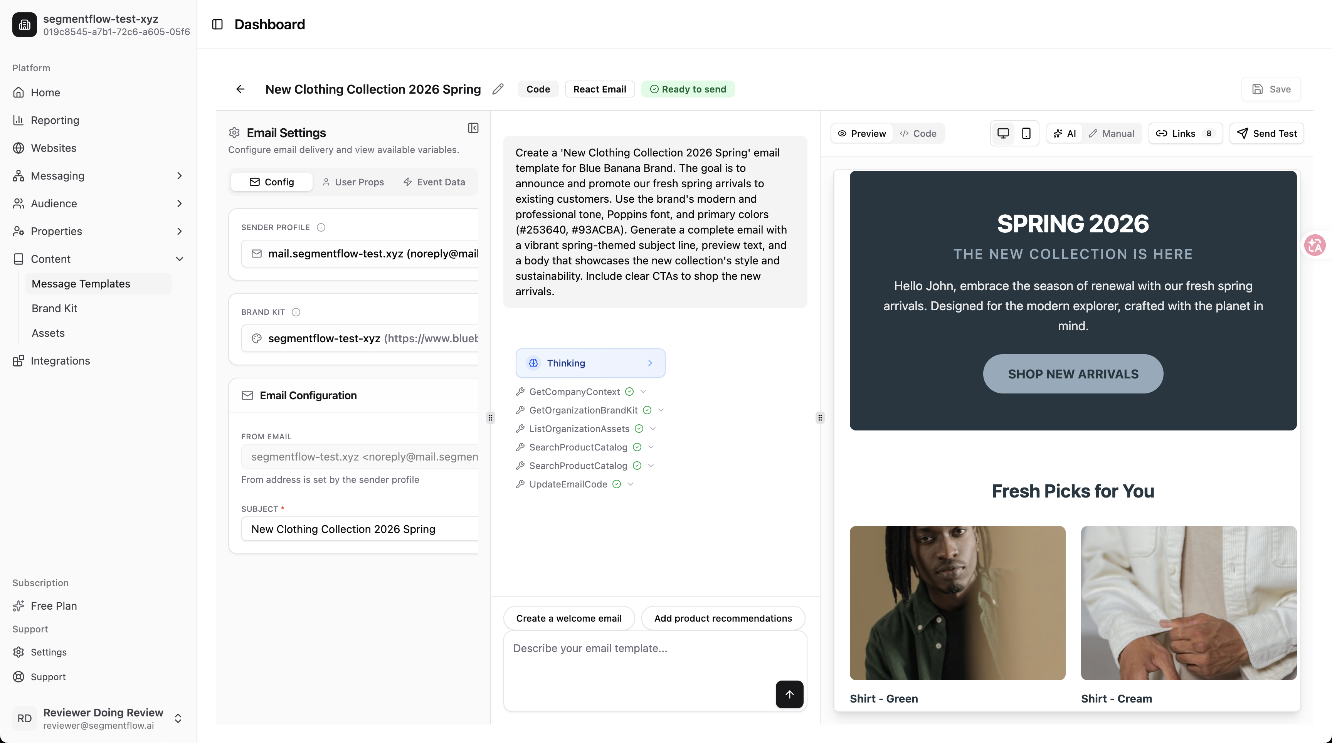
Task: Click the submit arrow in the prompt box
Action: pos(789,694)
